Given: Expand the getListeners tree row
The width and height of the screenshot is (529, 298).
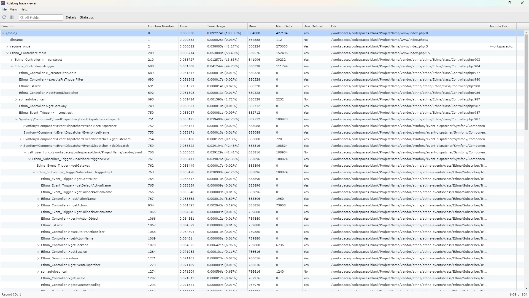Looking at the screenshot, I should click(x=21, y=139).
